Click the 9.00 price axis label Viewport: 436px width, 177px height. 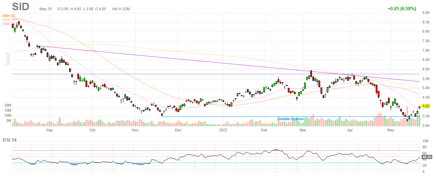tap(425, 13)
